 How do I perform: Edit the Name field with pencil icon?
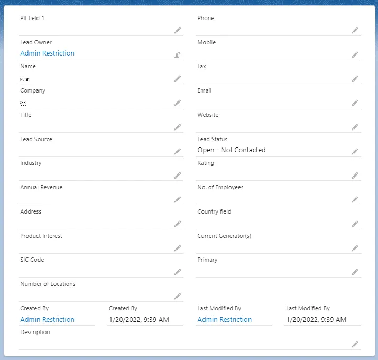tap(178, 79)
